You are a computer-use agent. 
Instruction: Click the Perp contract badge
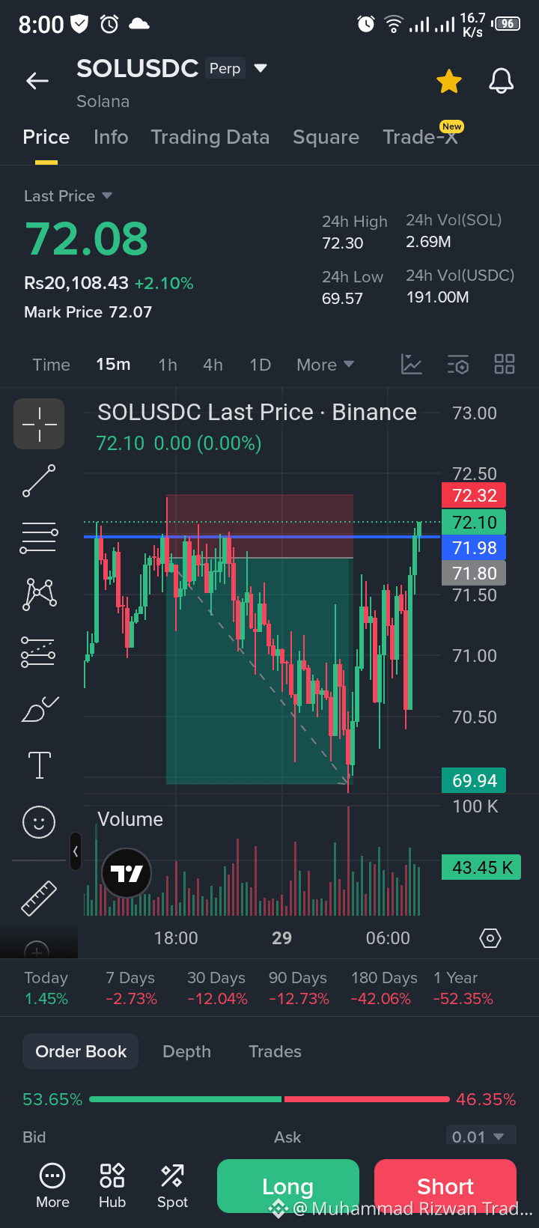[x=225, y=68]
